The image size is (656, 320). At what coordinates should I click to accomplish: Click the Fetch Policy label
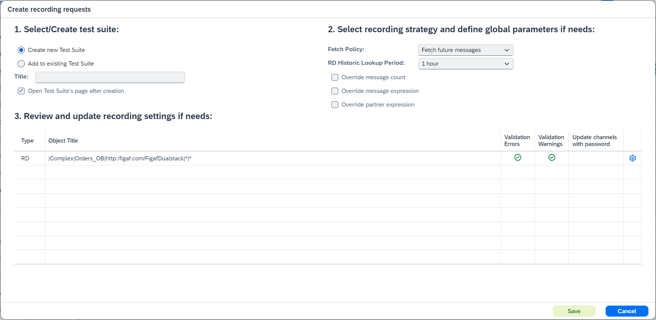(x=346, y=49)
